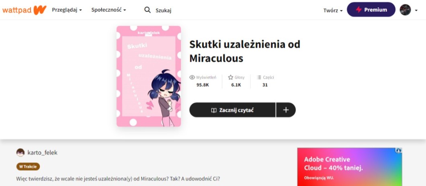Click the Zacznij czytać button
The width and height of the screenshot is (426, 186).
[232, 110]
